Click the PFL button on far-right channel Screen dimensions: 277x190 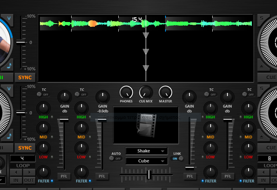click(x=228, y=176)
